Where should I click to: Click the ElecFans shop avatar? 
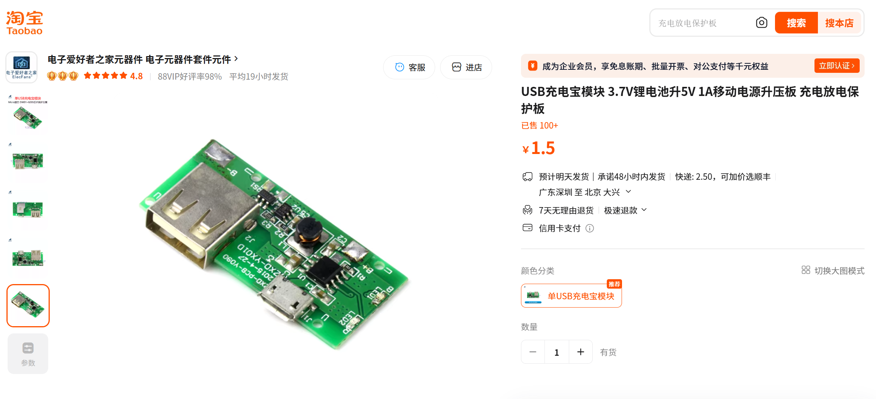(22, 67)
